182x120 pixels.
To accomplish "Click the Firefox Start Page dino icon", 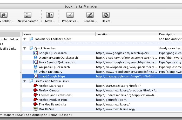I will [36, 86].
